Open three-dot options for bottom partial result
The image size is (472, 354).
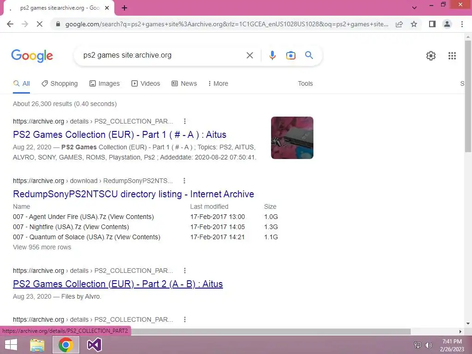pyautogui.click(x=185, y=319)
